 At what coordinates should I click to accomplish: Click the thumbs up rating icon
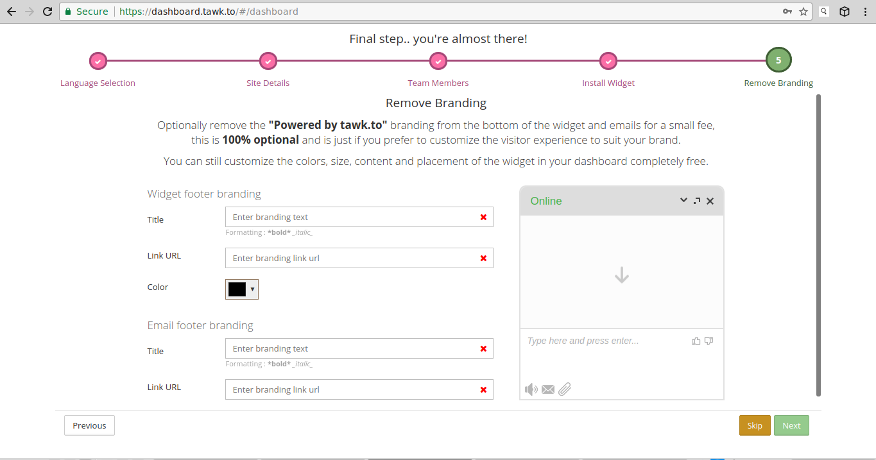tap(696, 341)
